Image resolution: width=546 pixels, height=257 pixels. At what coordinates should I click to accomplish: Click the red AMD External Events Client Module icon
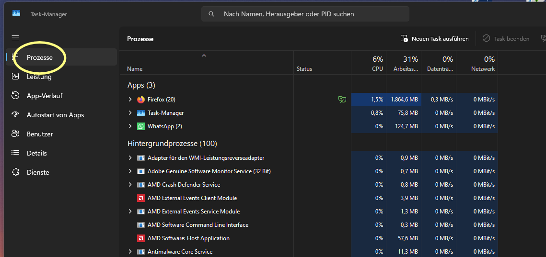(140, 198)
